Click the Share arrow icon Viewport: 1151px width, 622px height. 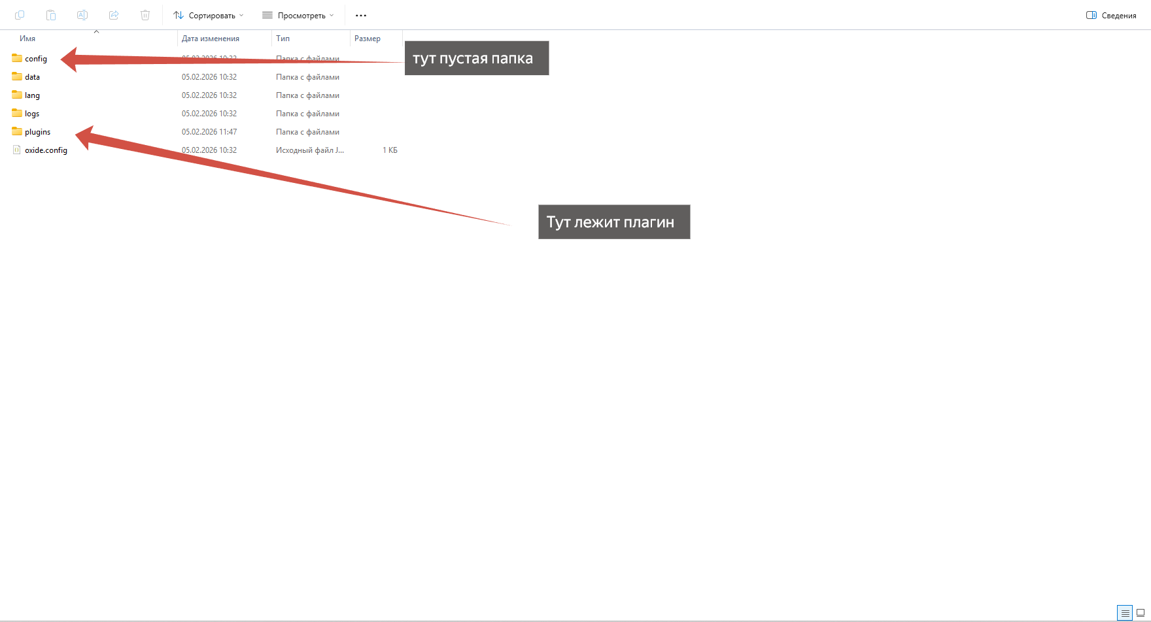pos(114,15)
